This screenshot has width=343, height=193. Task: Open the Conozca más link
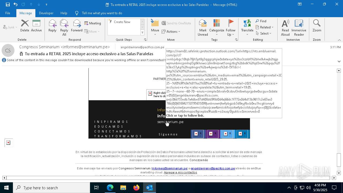[x=199, y=160]
